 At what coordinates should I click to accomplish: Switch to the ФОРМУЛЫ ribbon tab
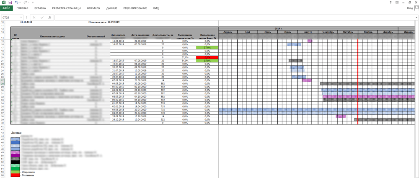[93, 8]
